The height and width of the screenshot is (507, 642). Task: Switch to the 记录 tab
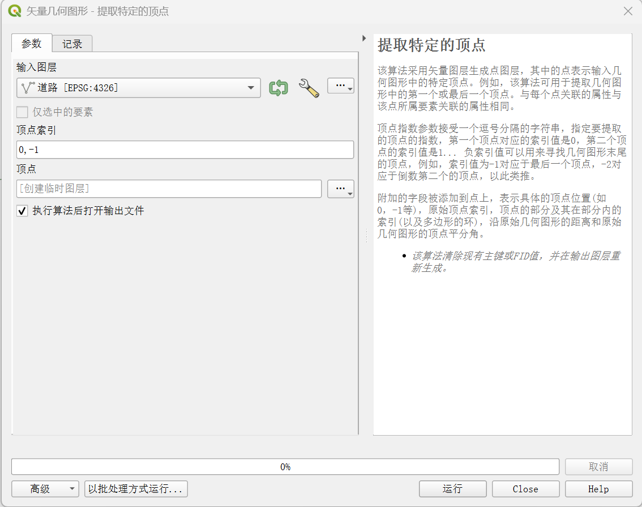(x=72, y=44)
